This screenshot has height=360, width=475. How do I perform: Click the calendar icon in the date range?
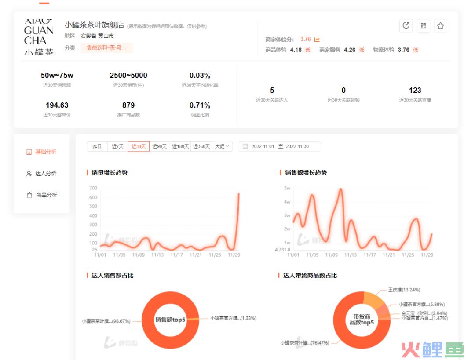(x=245, y=146)
